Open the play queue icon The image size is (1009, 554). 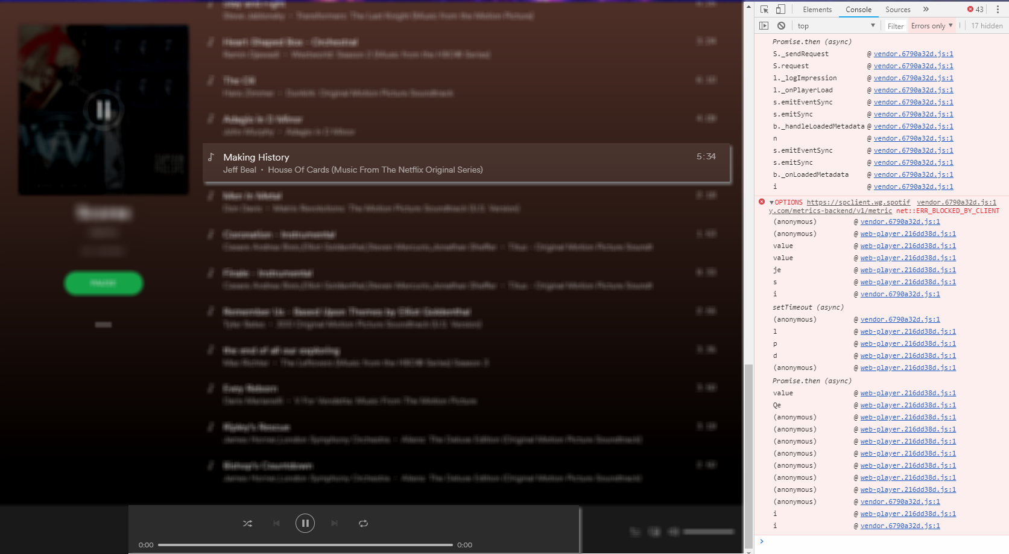pos(634,532)
